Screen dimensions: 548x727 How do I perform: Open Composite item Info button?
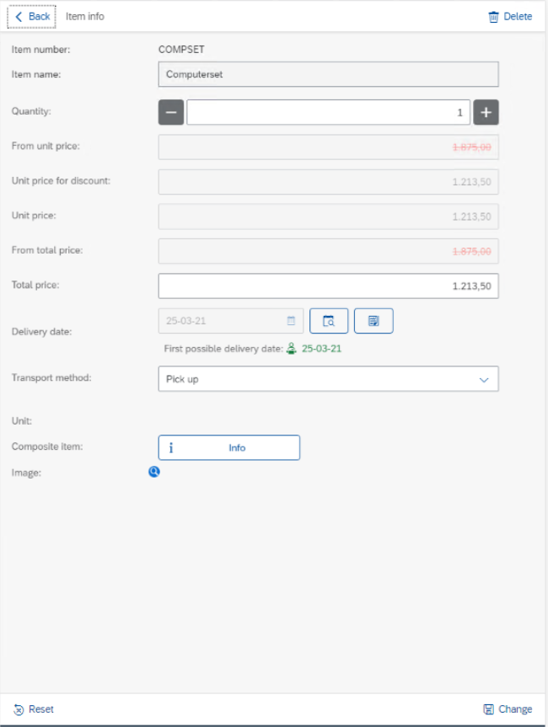228,448
